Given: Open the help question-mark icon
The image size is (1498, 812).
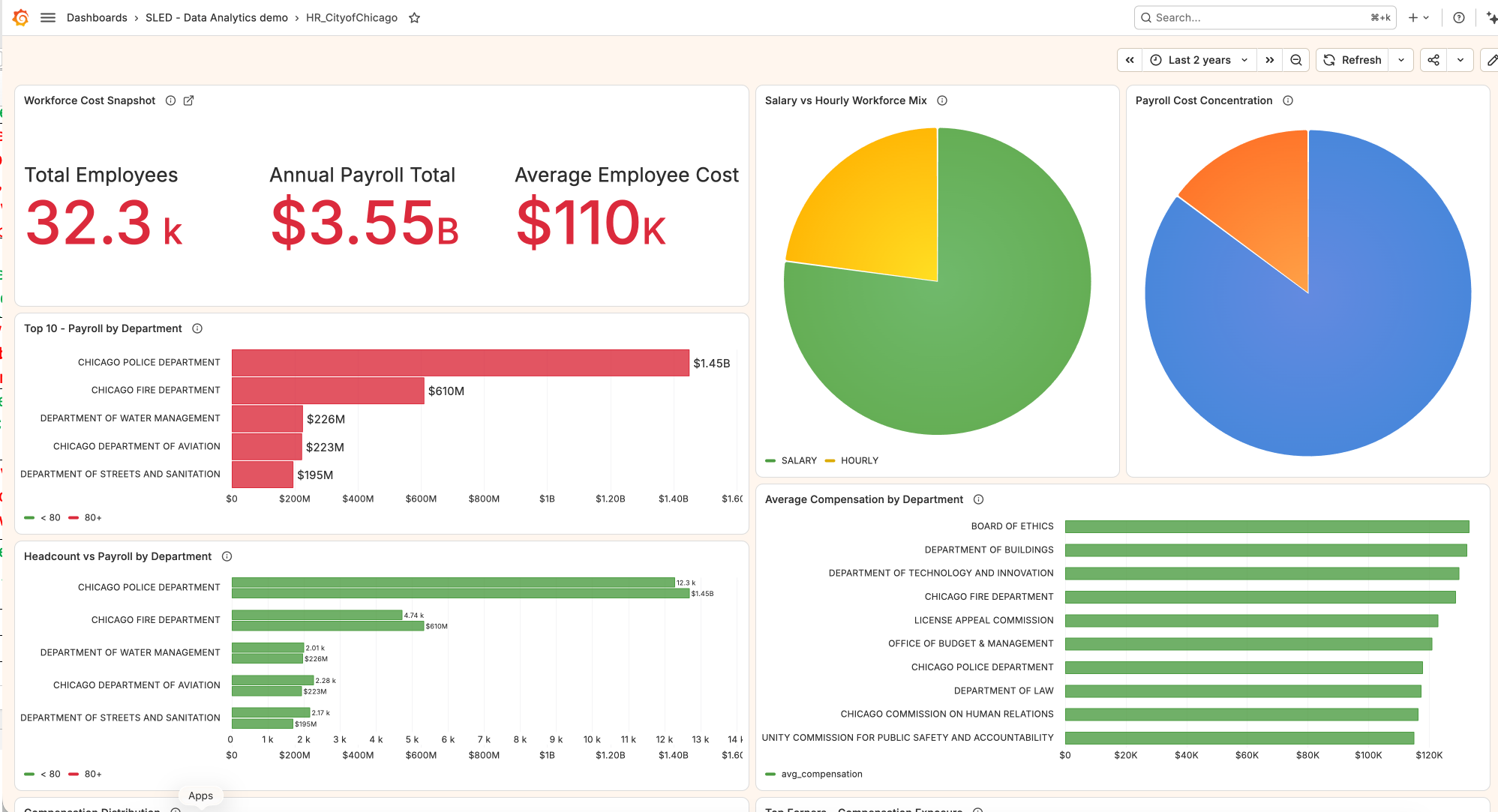Looking at the screenshot, I should coord(1458,18).
